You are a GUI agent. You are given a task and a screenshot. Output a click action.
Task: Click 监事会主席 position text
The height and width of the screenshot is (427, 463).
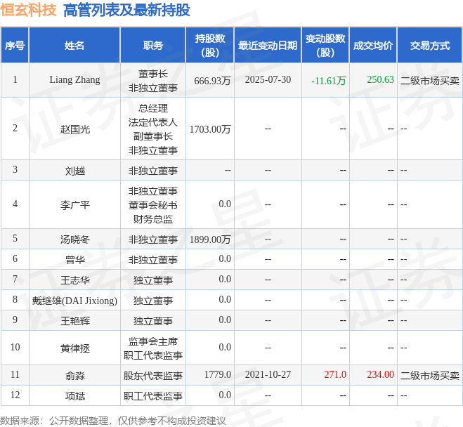pos(153,341)
